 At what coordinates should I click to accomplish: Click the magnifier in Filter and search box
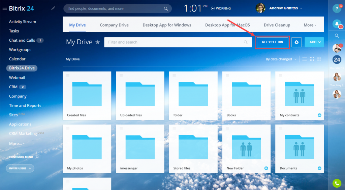click(x=246, y=42)
